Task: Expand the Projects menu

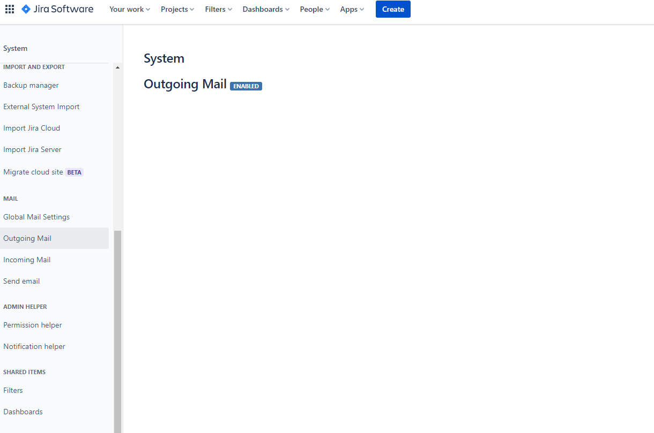Action: tap(177, 9)
